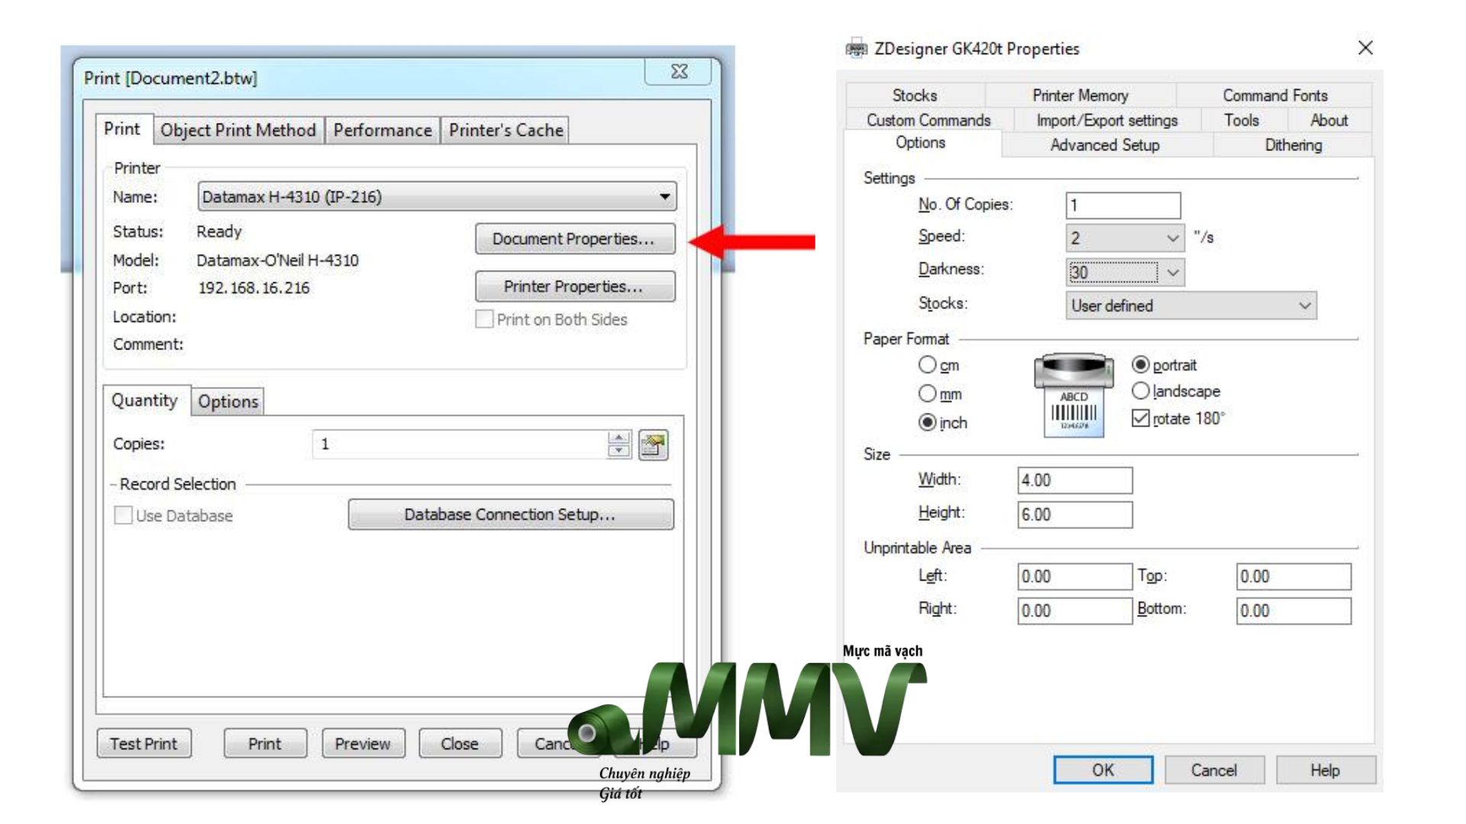Switch to Object Print Method tab
The image size is (1466, 824).
(238, 130)
